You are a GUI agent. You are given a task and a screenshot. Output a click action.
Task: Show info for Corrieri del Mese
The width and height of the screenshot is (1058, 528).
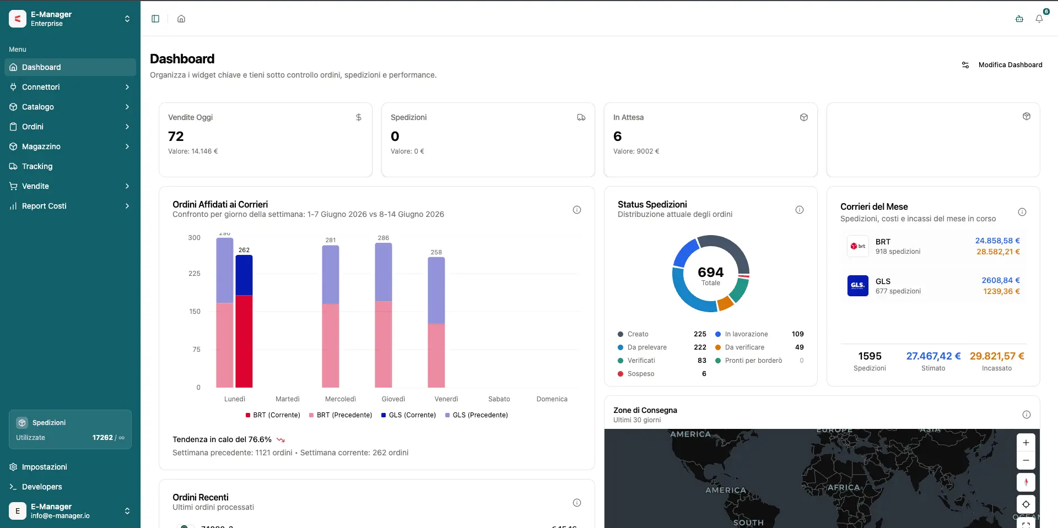point(1022,212)
